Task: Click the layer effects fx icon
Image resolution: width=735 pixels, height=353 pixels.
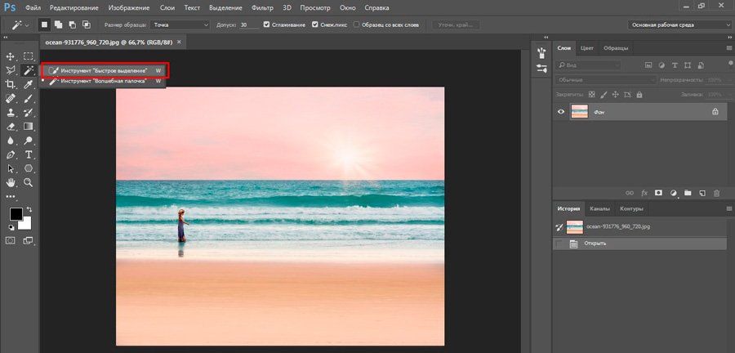Action: (644, 193)
